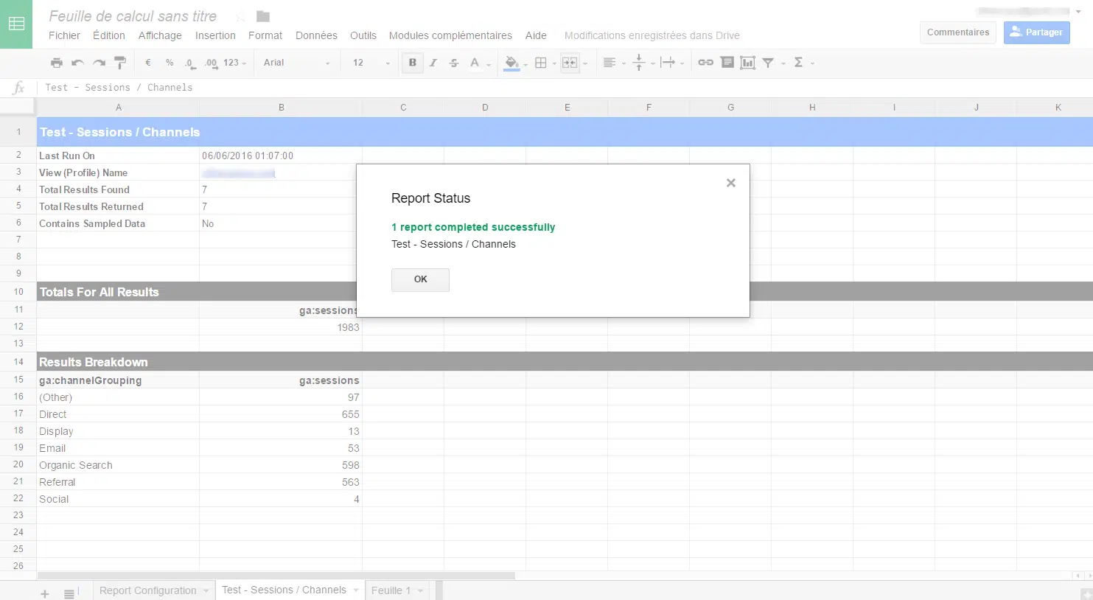Toggle strikethrough formatting
The height and width of the screenshot is (600, 1093).
point(454,63)
